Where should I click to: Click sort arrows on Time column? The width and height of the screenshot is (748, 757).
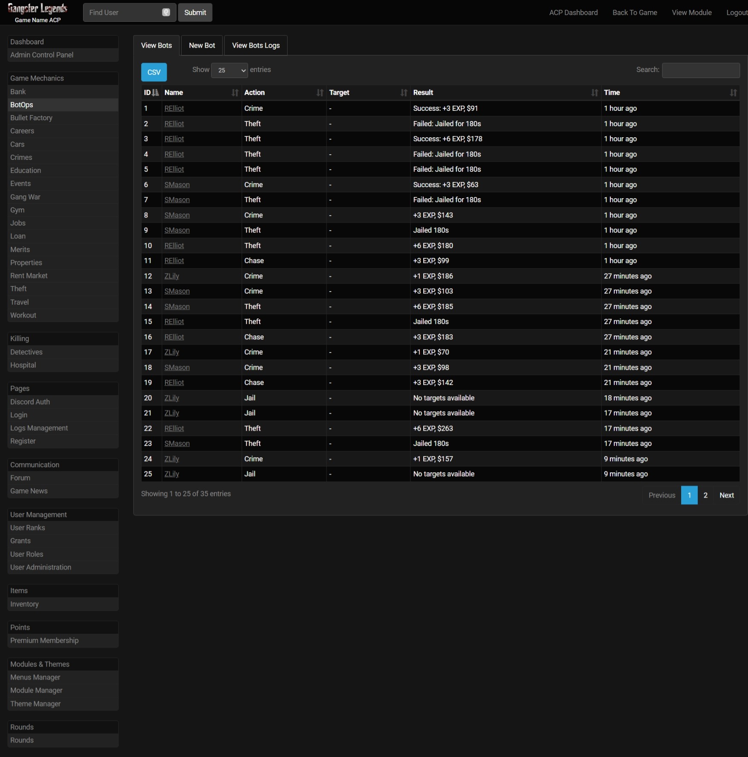733,92
